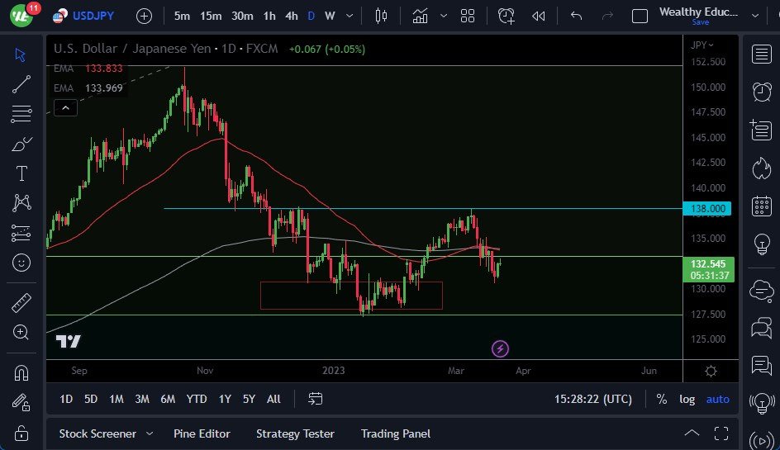Select the 1h timeframe button

click(269, 16)
